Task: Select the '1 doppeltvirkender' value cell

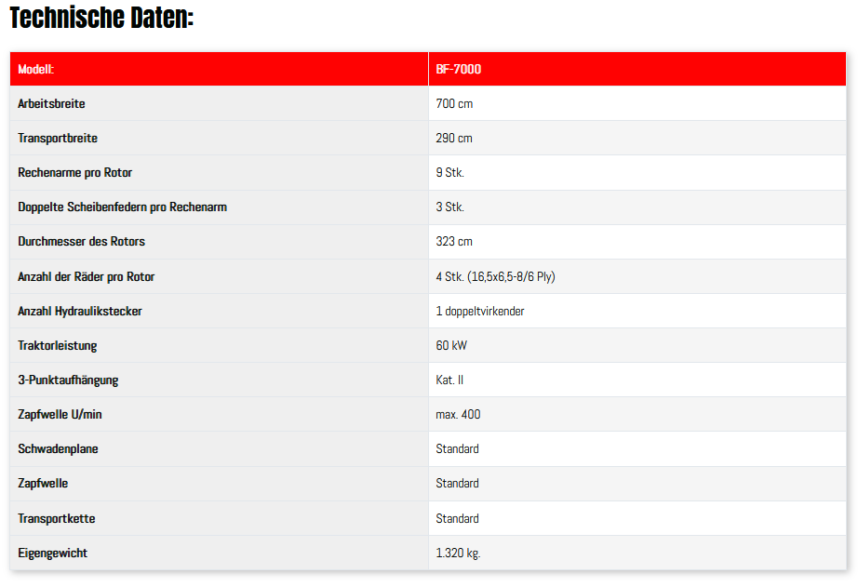Action: click(x=479, y=311)
